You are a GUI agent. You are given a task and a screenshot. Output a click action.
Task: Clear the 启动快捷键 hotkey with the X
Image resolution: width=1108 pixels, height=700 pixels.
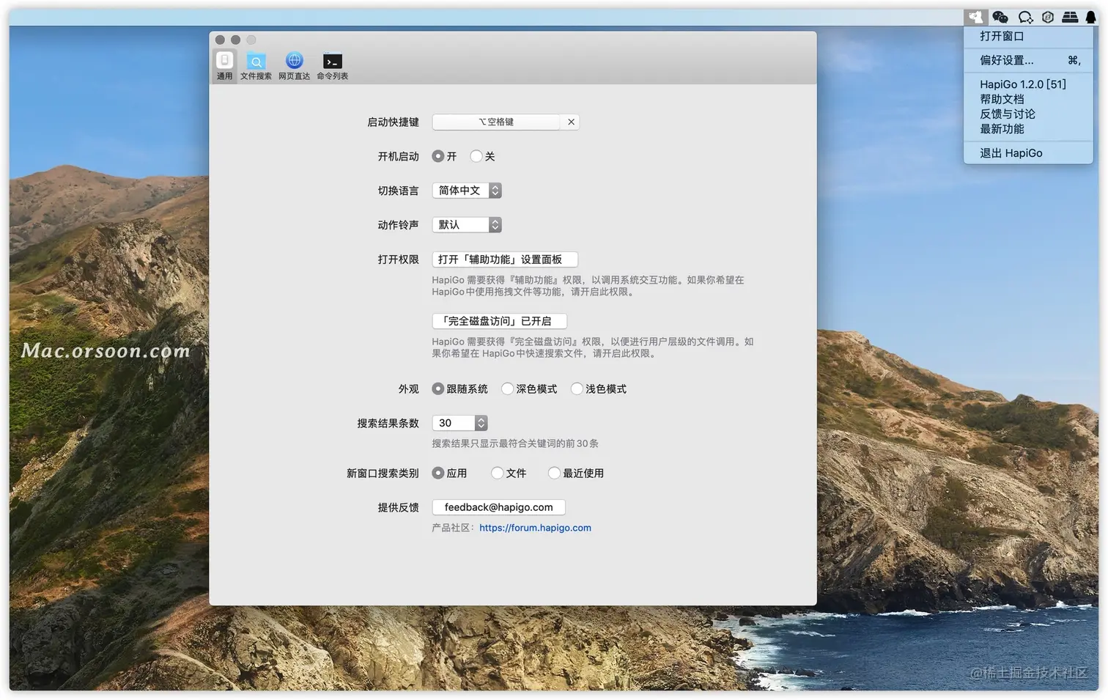pos(571,122)
